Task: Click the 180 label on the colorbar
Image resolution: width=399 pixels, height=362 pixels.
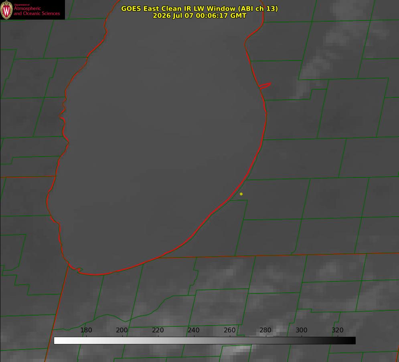Action: pos(86,330)
